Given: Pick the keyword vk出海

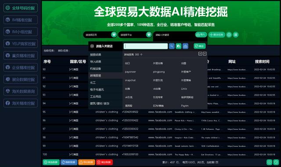Looking at the screenshot, I should [157, 89].
